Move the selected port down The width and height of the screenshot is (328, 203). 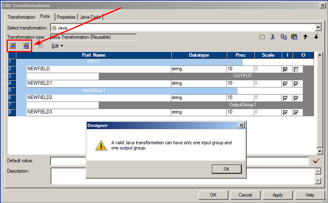tap(316, 37)
